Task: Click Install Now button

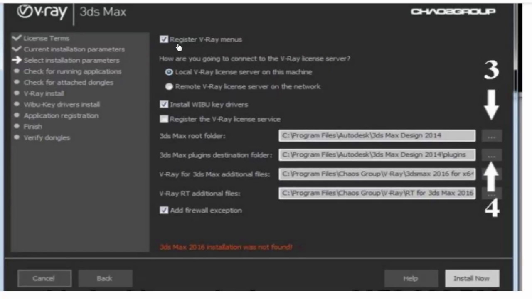Action: 472,278
